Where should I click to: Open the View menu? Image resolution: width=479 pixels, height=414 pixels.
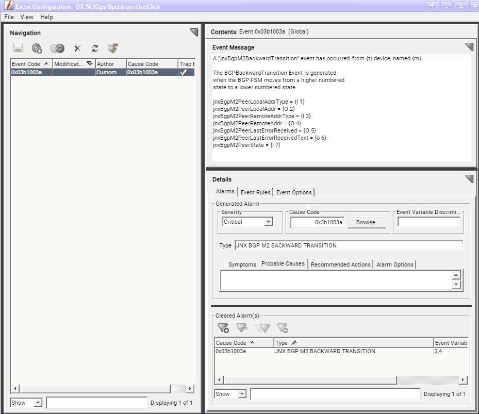click(x=27, y=17)
